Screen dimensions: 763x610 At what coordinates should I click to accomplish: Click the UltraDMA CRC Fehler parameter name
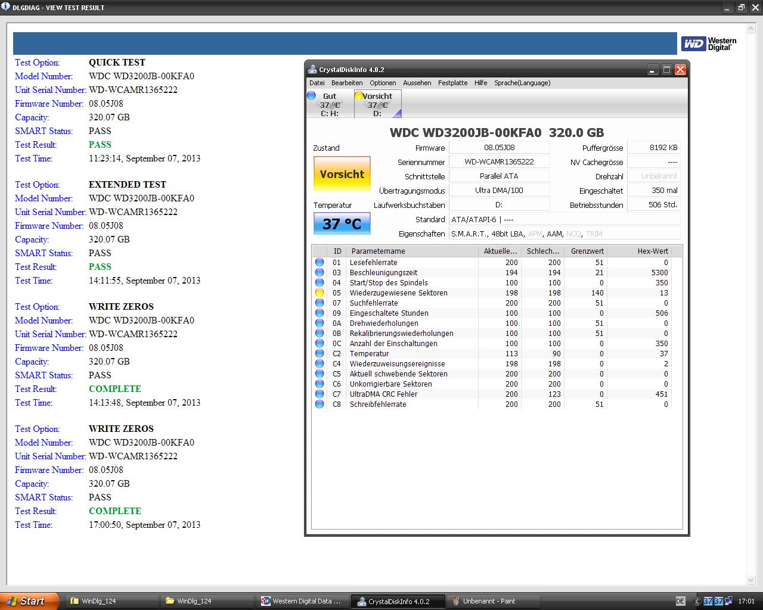383,394
